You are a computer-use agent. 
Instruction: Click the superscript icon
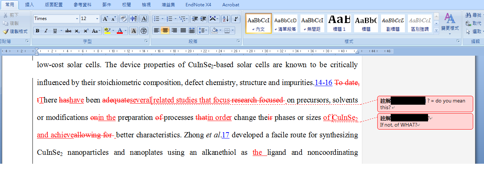[86, 31]
